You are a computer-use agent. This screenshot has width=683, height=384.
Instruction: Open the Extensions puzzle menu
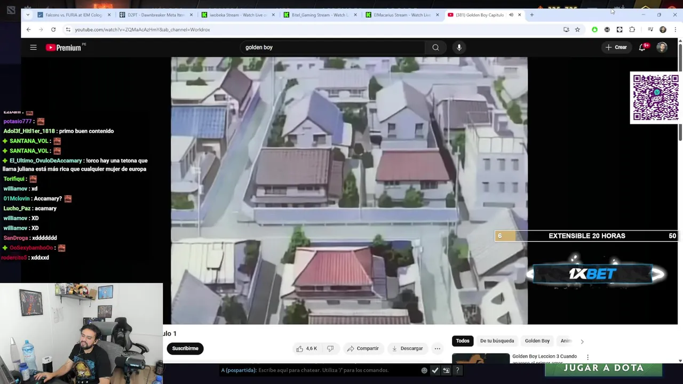click(x=632, y=30)
